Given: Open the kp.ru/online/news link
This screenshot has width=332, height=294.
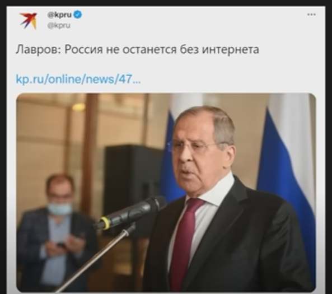Looking at the screenshot, I should pyautogui.click(x=78, y=79).
